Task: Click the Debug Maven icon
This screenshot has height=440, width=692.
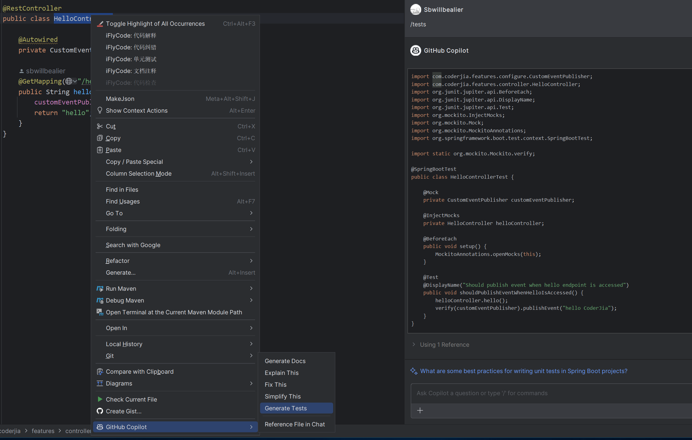Action: (x=99, y=300)
